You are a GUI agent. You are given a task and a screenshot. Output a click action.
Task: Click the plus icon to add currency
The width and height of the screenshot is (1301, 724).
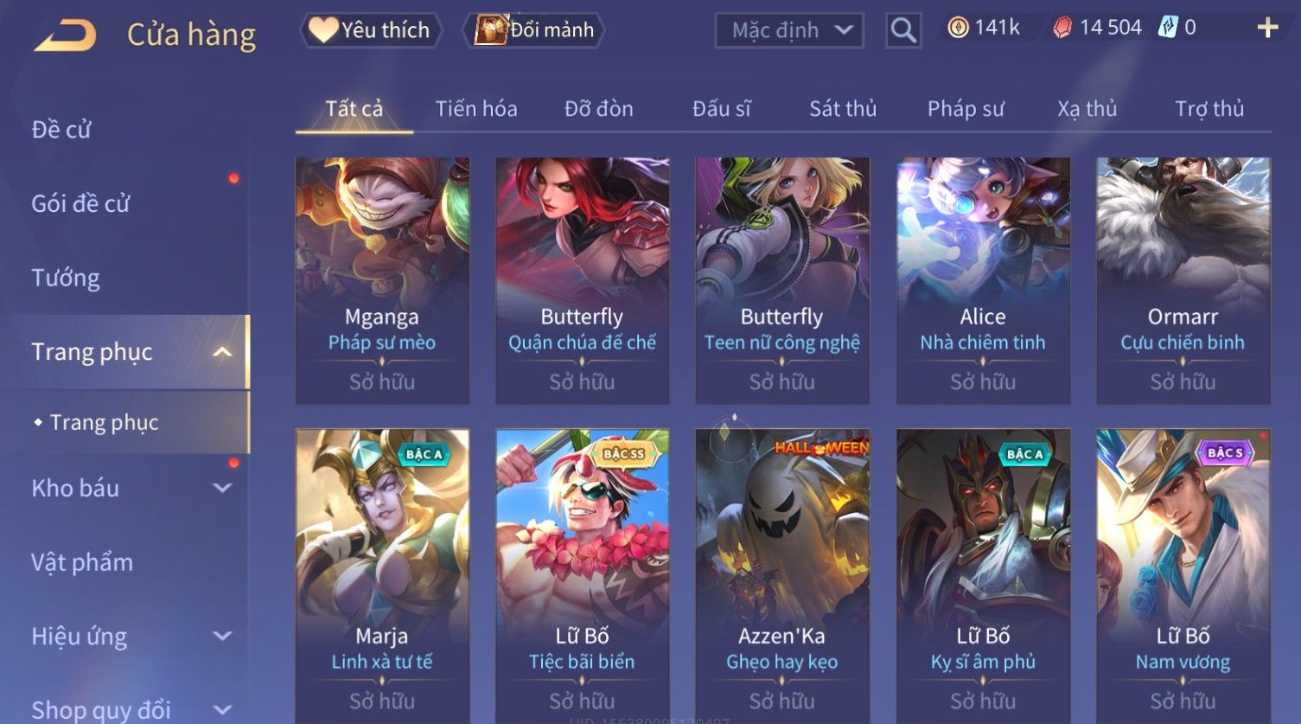(1267, 29)
